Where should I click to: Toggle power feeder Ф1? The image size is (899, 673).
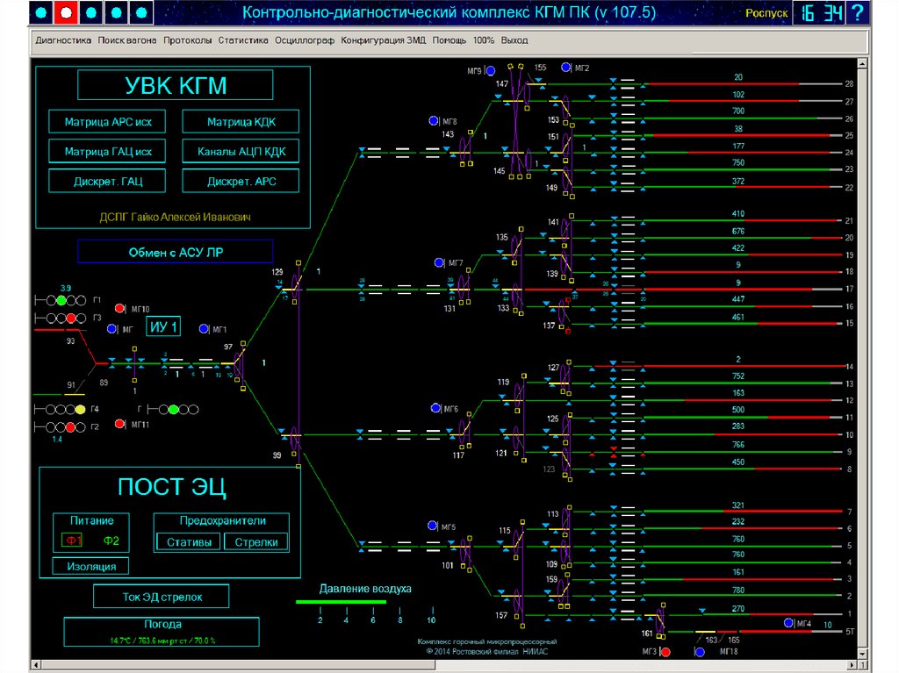click(74, 541)
